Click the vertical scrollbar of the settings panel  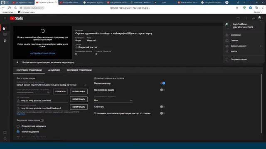[x=261, y=104]
